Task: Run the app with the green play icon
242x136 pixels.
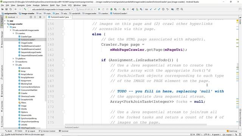Action: click(99, 9)
